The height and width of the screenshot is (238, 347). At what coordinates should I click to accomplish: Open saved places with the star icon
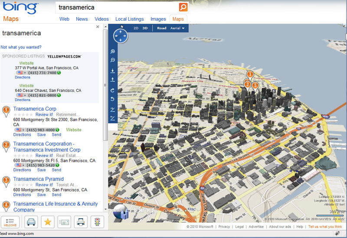tap(48, 222)
